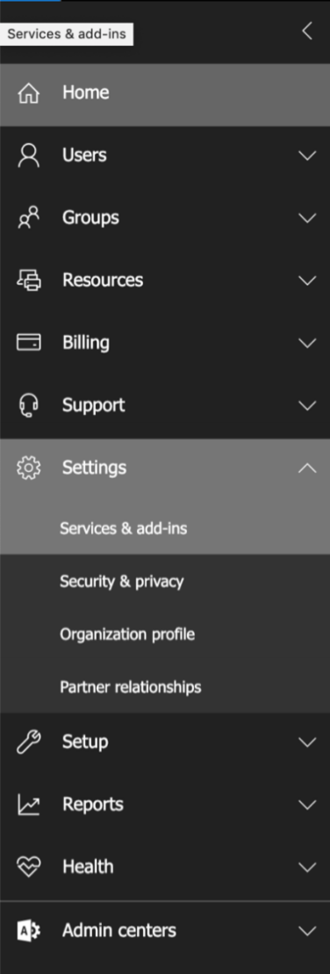
Task: Click the Groups people icon
Action: pos(29,217)
